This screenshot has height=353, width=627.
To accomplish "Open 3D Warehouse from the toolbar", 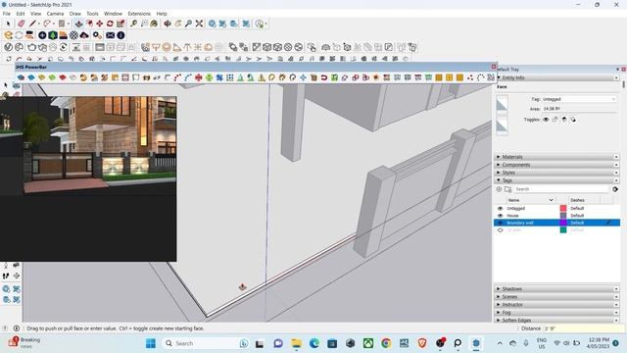I will (213, 24).
